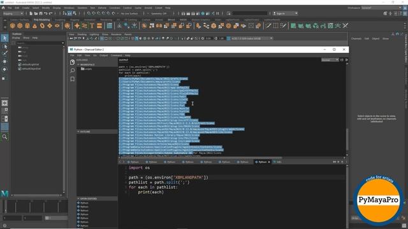Click the green cube UV shelf icon
Viewport: 408px width, 229px height.
click(x=293, y=25)
